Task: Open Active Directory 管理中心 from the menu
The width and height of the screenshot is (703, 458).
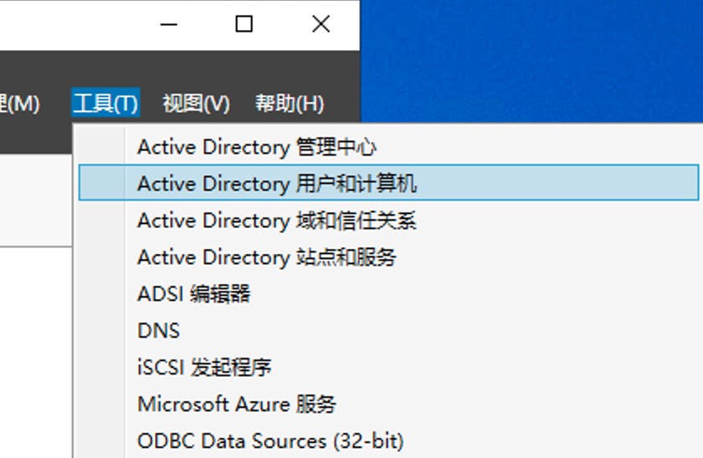Action: click(x=256, y=147)
